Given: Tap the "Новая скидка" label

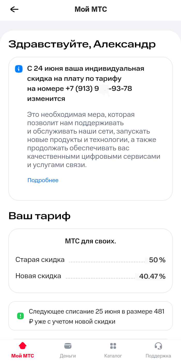Looking at the screenshot, I should pos(38,276).
